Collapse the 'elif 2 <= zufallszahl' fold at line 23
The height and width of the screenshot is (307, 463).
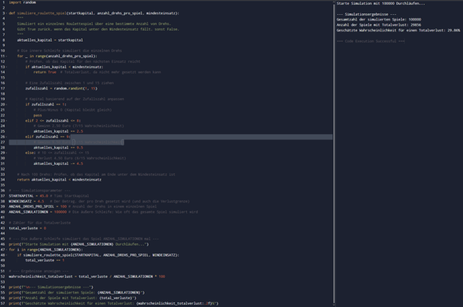6,121
